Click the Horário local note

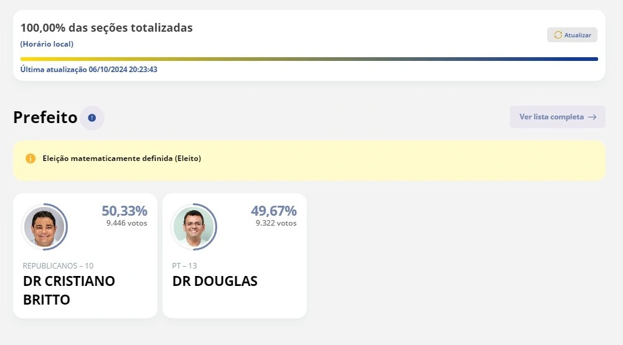tap(47, 44)
